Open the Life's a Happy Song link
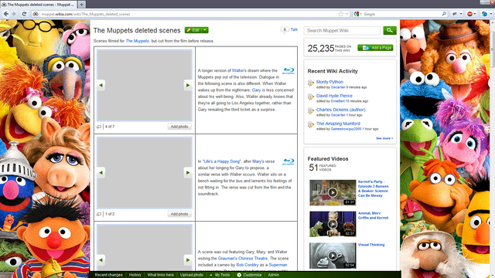Image resolution: width=495 pixels, height=278 pixels. coord(222,161)
